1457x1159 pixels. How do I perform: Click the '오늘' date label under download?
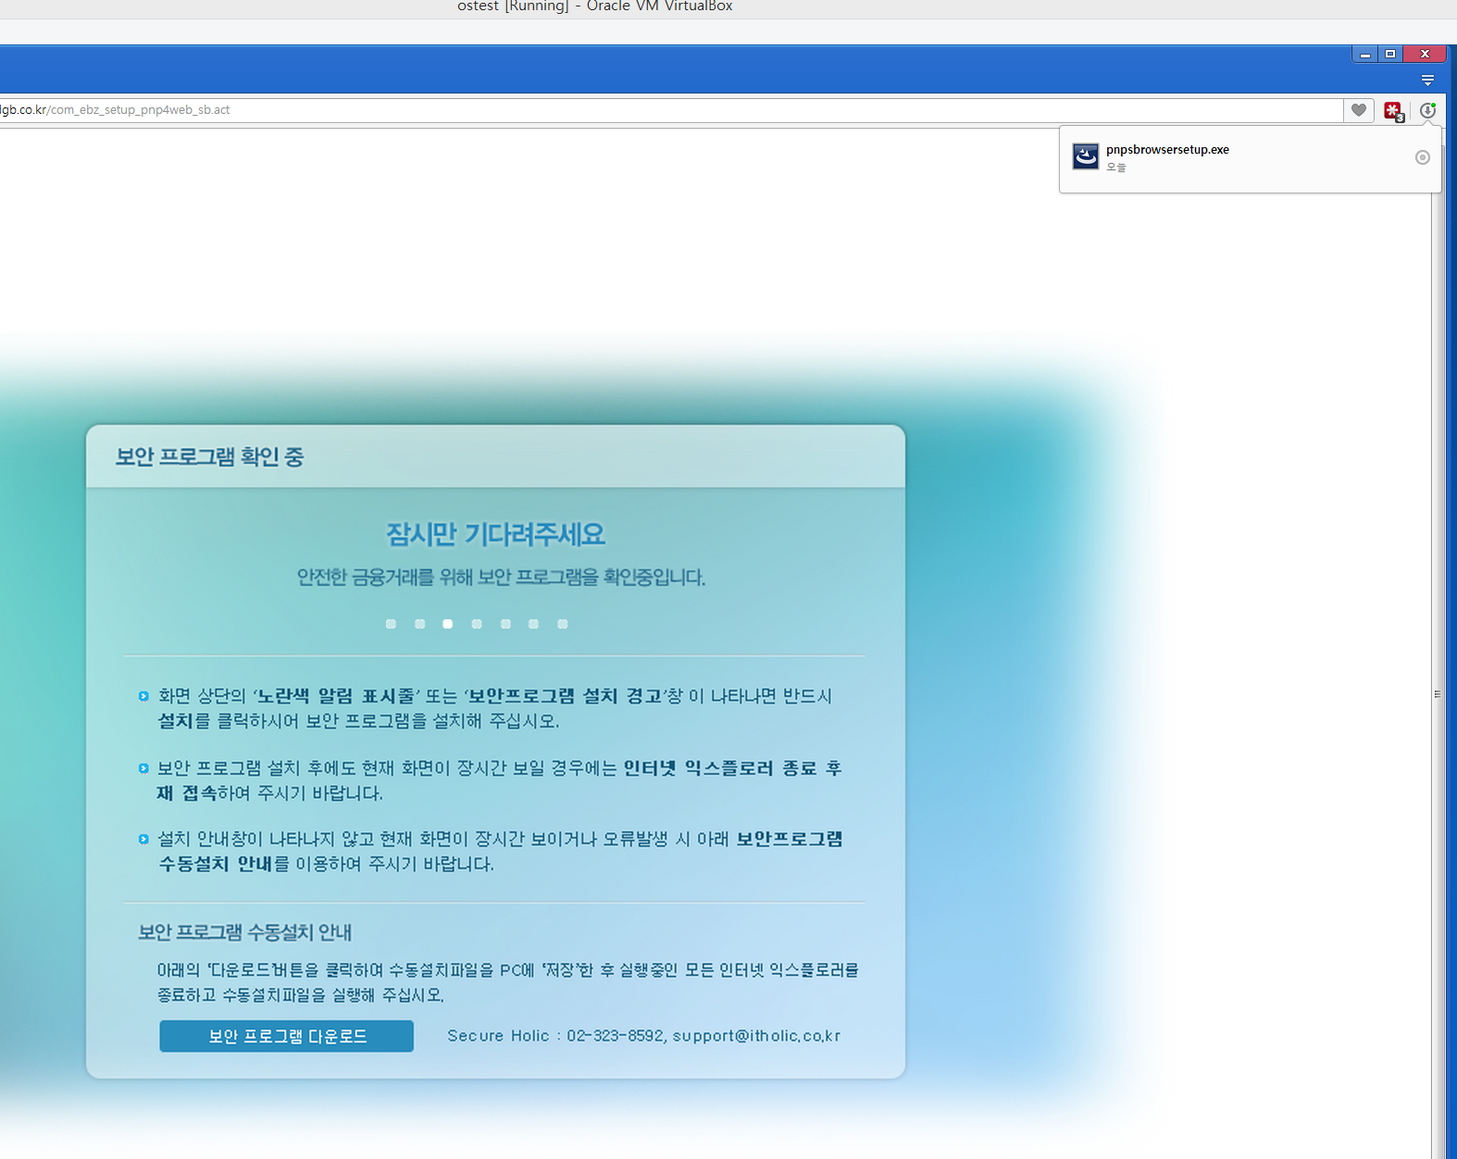(1116, 168)
